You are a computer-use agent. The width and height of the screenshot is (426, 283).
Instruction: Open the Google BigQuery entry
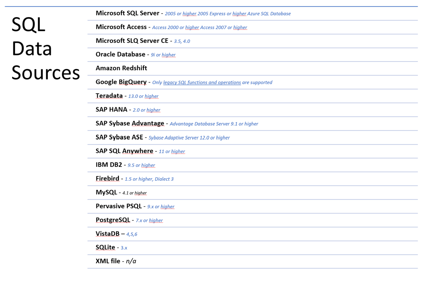(252, 82)
